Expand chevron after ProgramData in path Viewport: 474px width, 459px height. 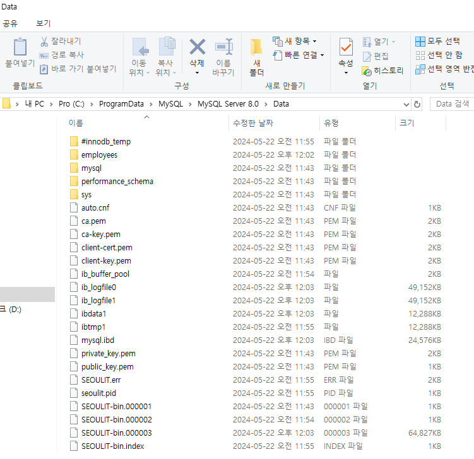[151, 104]
